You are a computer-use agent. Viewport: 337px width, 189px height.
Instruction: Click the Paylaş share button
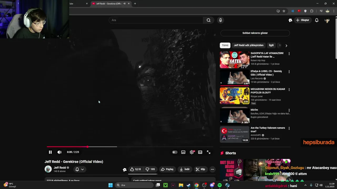[x=167, y=169]
